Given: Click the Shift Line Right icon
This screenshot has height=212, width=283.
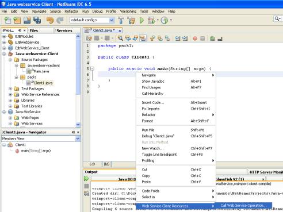Looking at the screenshot, I should [x=185, y=38].
